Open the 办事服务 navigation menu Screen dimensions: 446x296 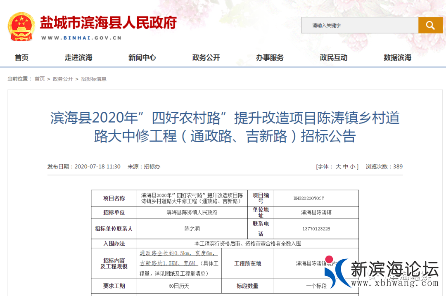tap(269, 58)
